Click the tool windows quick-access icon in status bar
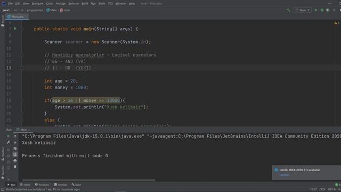Image resolution: width=341 pixels, height=192 pixels. 3,190
